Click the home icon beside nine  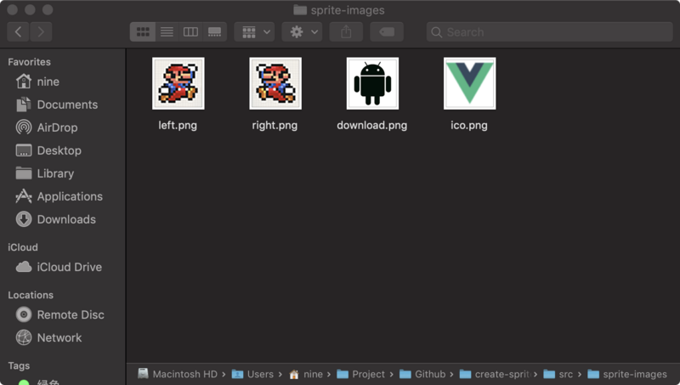coord(24,81)
